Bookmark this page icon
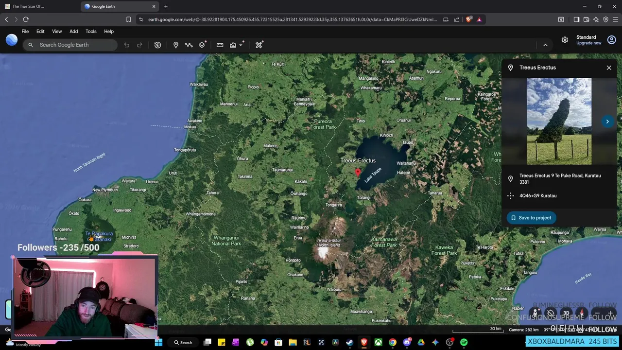622x350 pixels. click(x=128, y=19)
